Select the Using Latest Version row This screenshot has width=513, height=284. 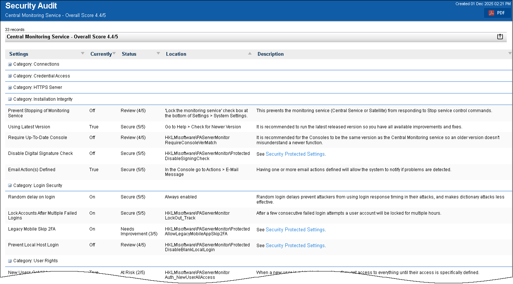click(x=29, y=127)
